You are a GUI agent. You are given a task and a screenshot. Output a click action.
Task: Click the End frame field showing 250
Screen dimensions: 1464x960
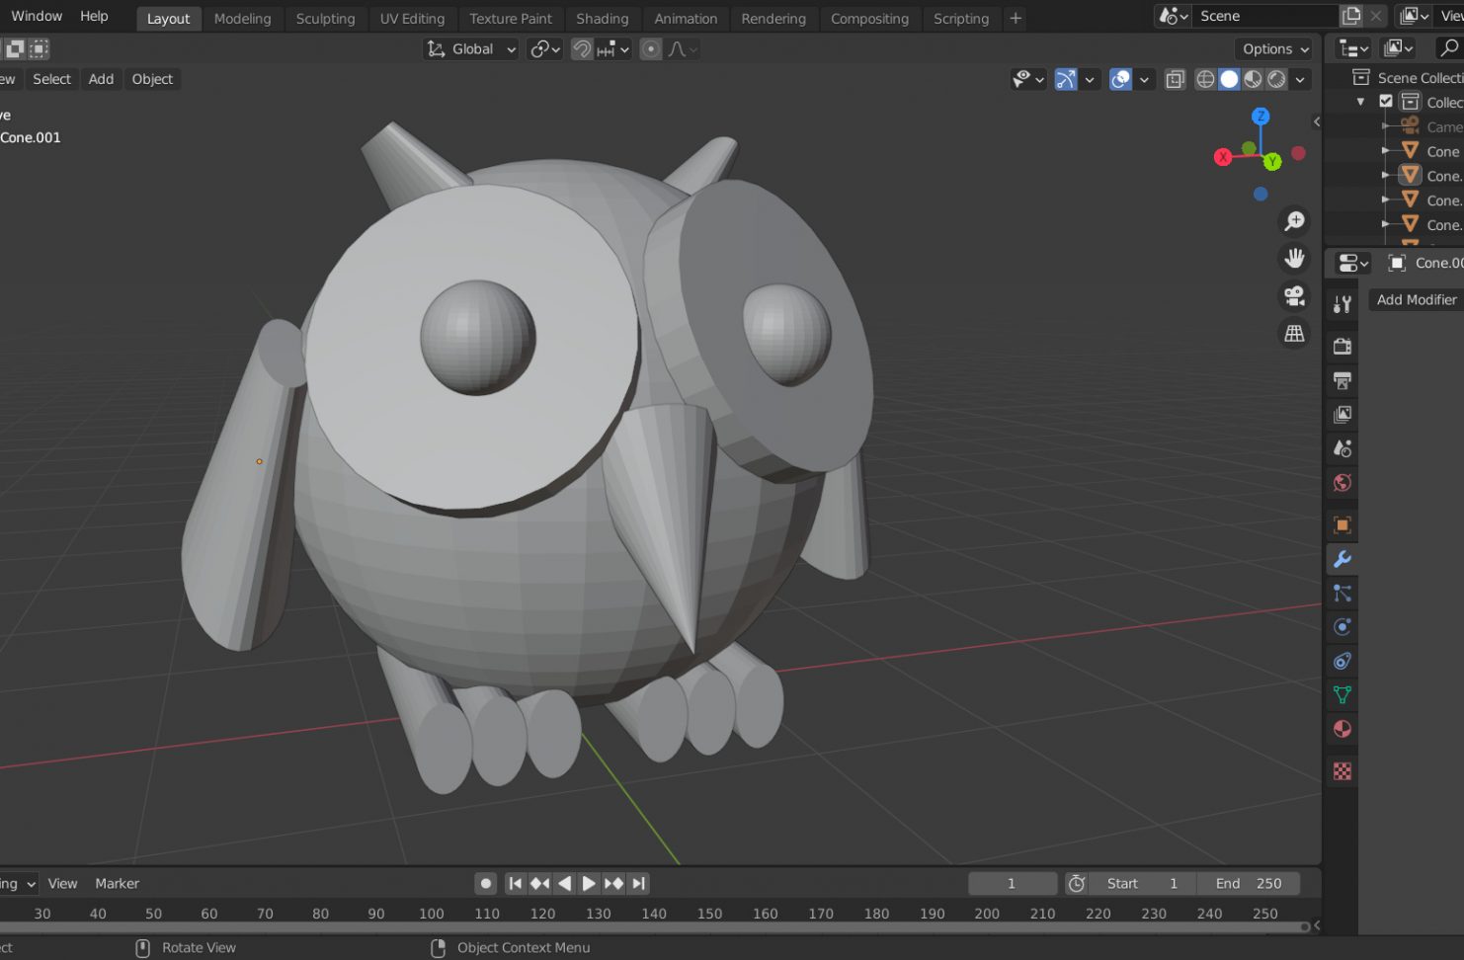tap(1249, 884)
